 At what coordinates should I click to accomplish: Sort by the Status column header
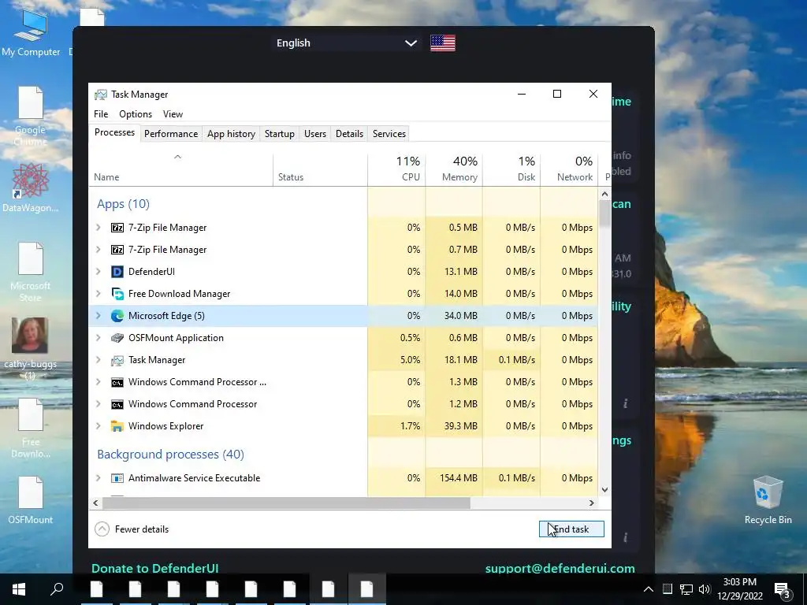click(x=320, y=169)
